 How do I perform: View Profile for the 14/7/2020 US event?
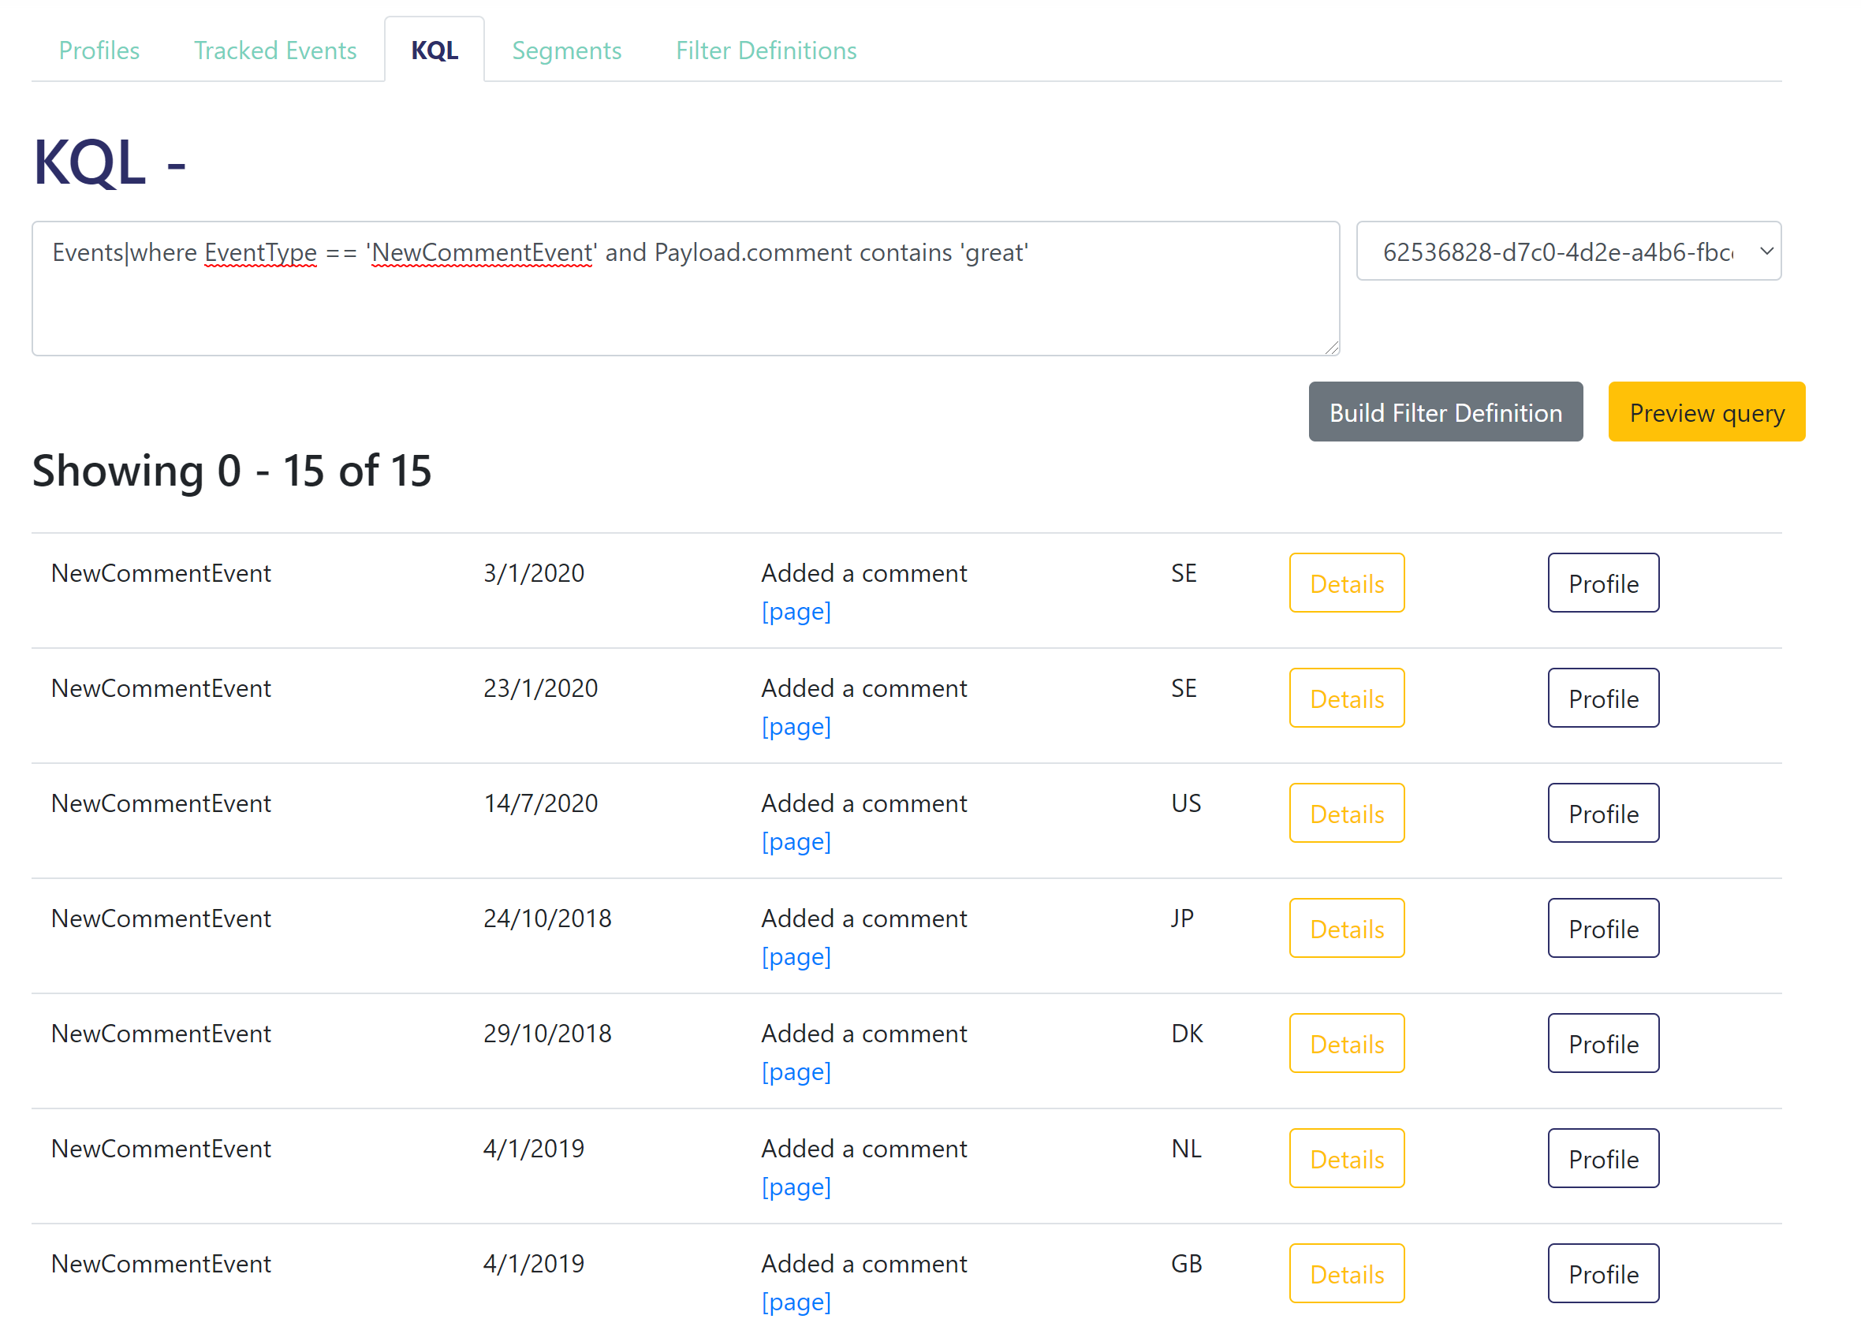[x=1603, y=814]
